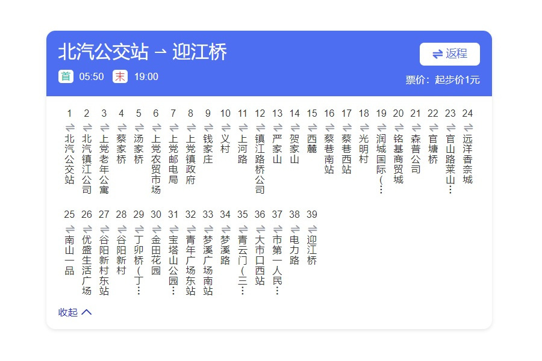Select stop 8 上党镇政府
Image resolution: width=542 pixels, height=361 pixels.
tap(190, 159)
